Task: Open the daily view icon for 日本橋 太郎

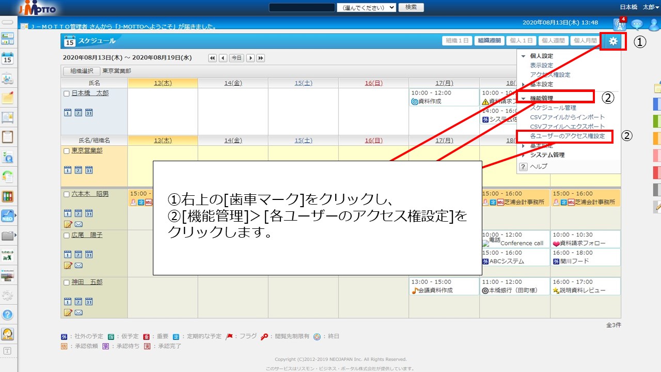Action: (x=68, y=113)
